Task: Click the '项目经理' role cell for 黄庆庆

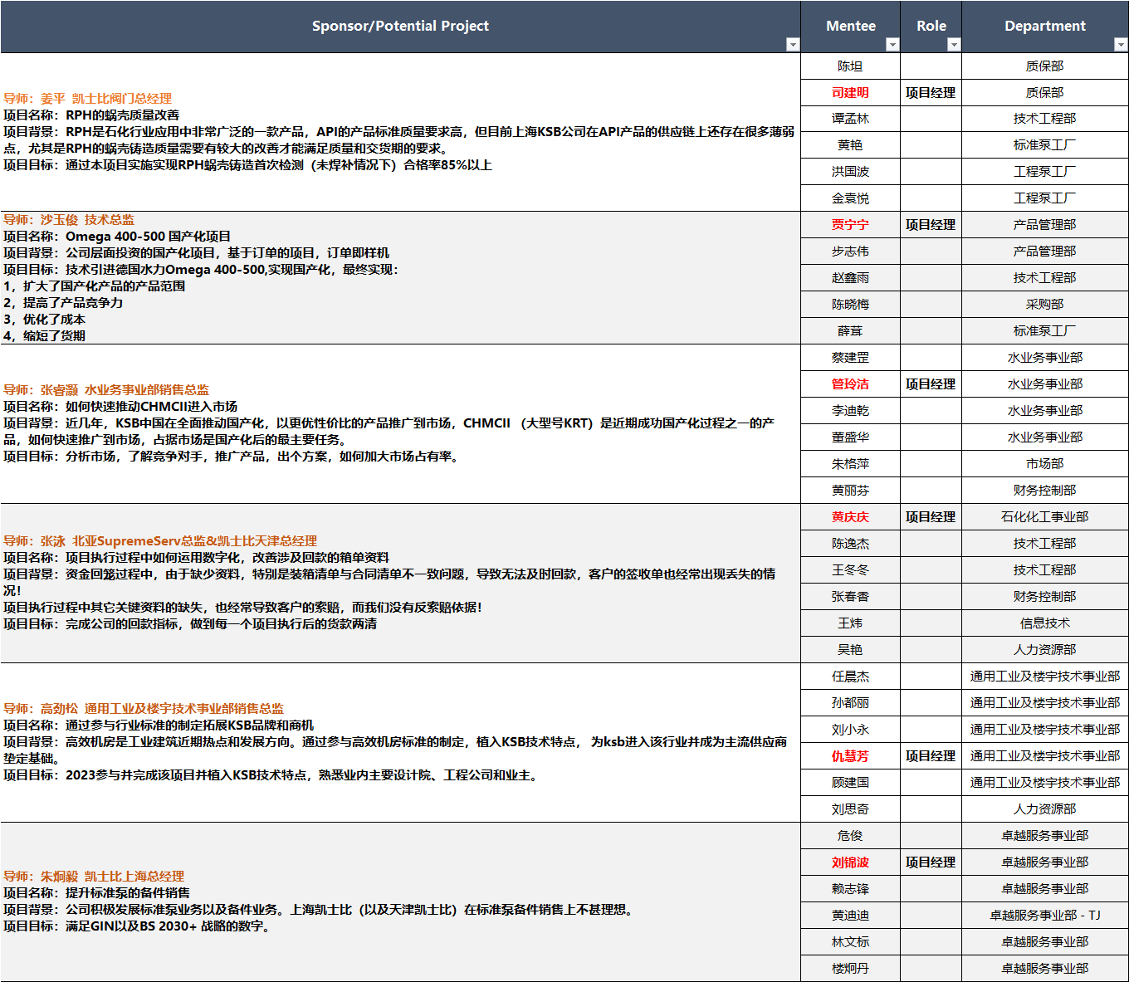Action: 931,517
